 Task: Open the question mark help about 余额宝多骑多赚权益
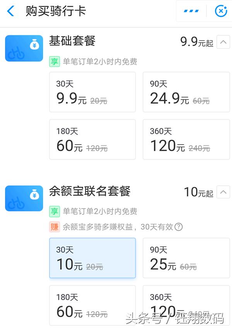pos(177,227)
